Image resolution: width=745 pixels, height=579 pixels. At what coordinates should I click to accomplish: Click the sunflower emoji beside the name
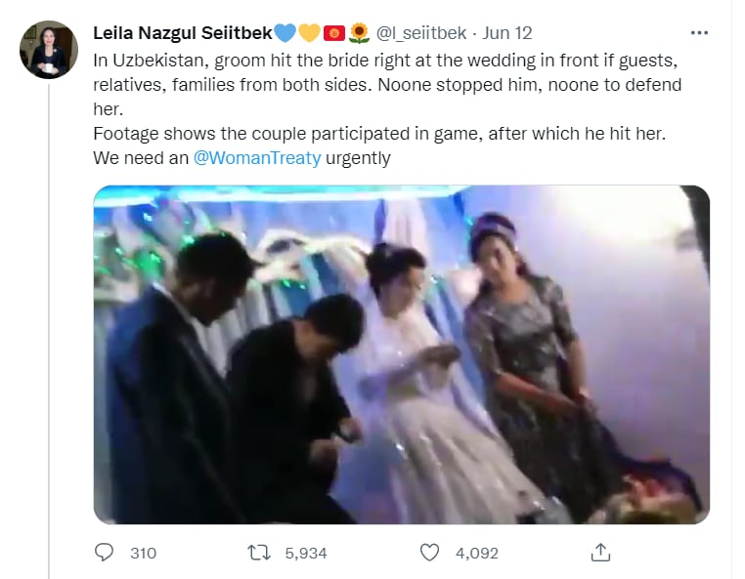(359, 33)
